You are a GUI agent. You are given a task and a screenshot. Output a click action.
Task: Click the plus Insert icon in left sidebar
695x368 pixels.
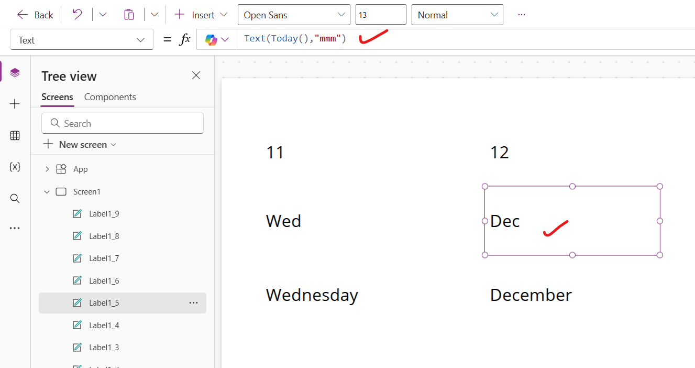(15, 104)
